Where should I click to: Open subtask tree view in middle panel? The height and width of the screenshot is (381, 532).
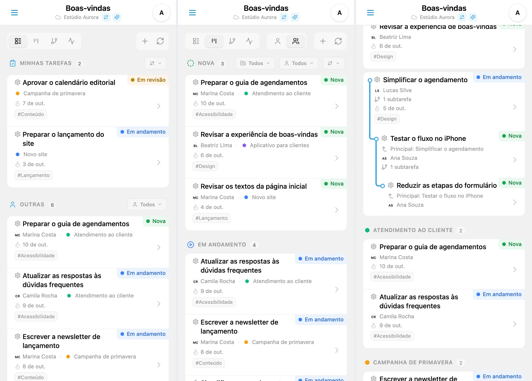click(232, 41)
